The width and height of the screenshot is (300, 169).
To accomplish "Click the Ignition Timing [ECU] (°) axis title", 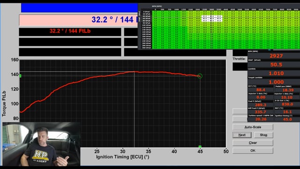I will click(123, 157).
